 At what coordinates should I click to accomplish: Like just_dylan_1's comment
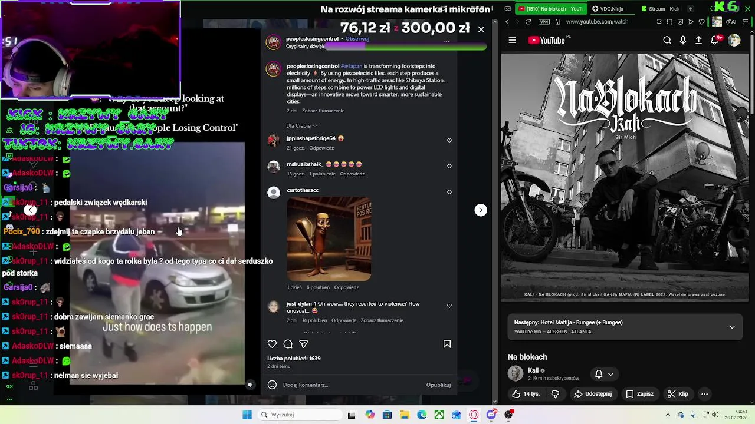pos(449,306)
